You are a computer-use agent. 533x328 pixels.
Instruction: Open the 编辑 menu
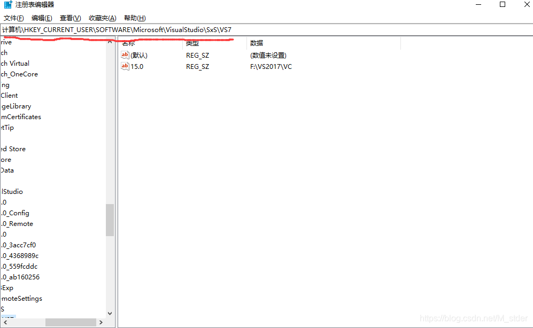tap(41, 18)
